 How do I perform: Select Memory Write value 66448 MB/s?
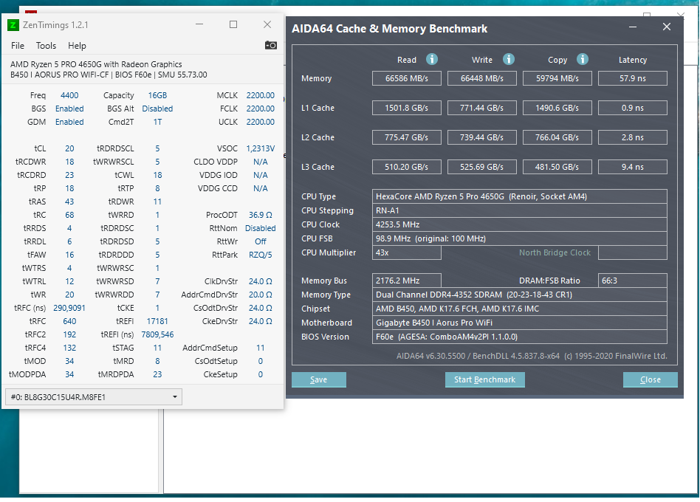[482, 78]
